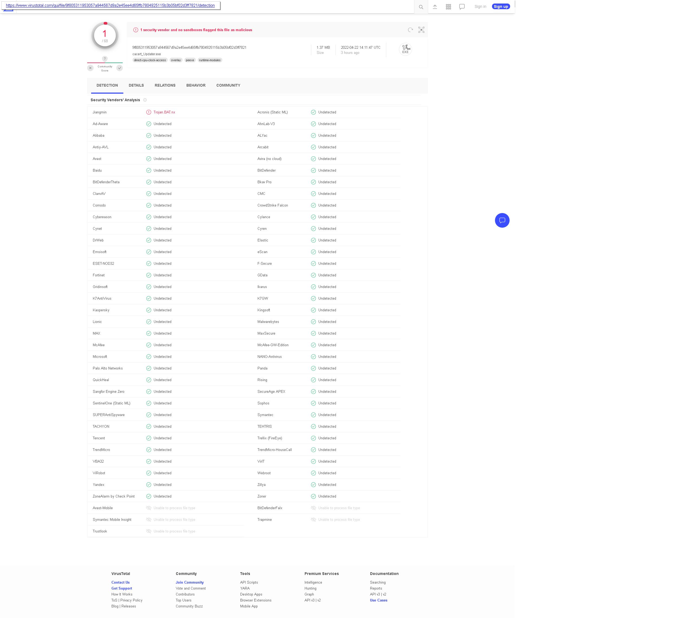Click the file hash text
This screenshot has height=618, width=677.
pyautogui.click(x=189, y=48)
